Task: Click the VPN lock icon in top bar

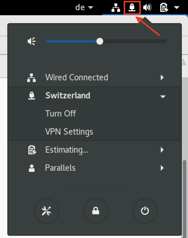Action: [x=132, y=8]
